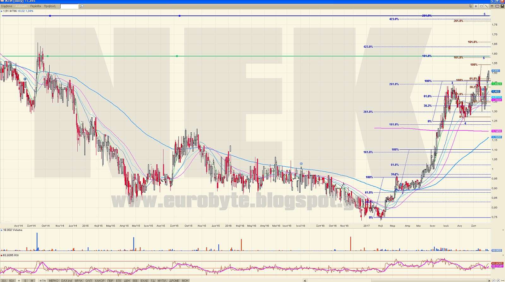Click the scrollbar left arrow
Screen dimensions: 505x282
click(x=305, y=280)
